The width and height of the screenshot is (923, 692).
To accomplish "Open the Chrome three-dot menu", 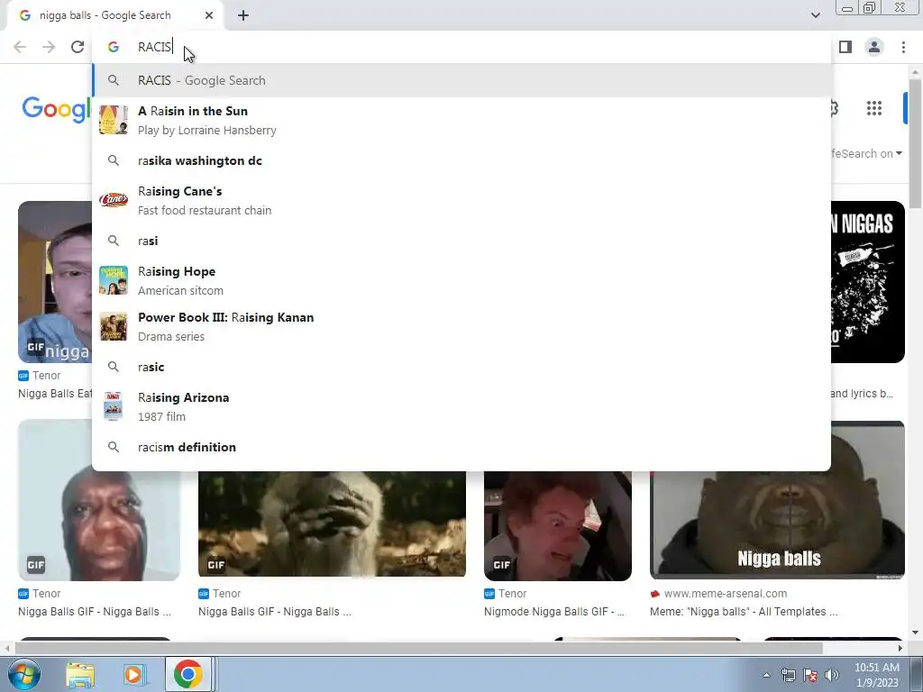I will coord(903,47).
